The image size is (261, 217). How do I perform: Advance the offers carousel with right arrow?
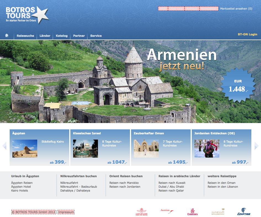tap(256, 146)
